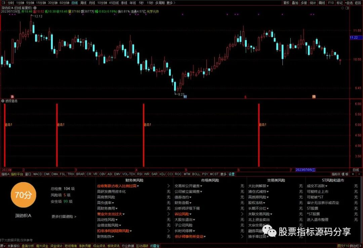
Task: Click the 指标B button
Action: tap(336, 174)
